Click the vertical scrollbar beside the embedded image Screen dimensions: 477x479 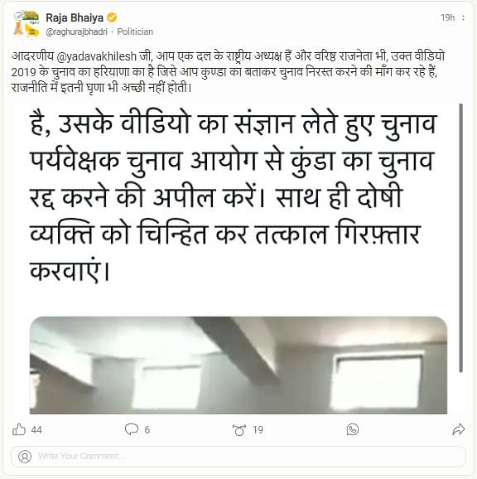[x=460, y=238]
